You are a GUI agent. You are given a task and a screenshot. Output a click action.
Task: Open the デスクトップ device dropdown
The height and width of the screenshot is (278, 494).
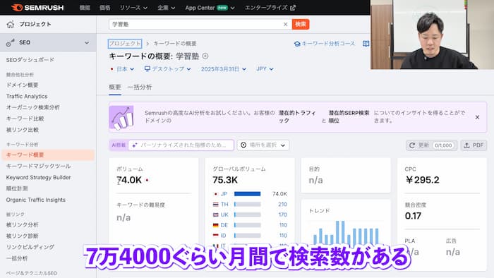(168, 69)
